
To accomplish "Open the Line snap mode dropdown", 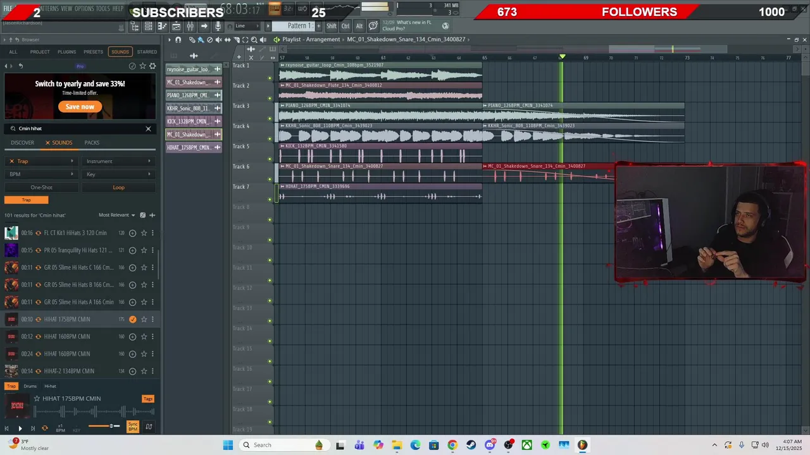I will pos(246,26).
